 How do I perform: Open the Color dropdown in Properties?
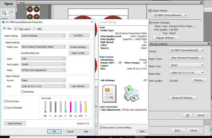pos(43,59)
